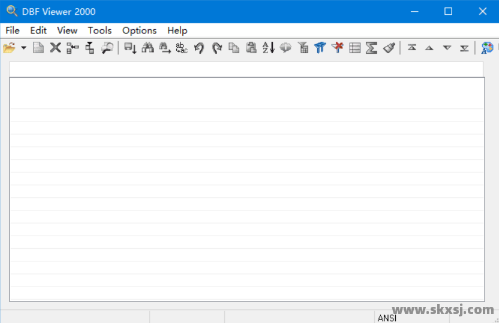Open the File menu
This screenshot has width=499, height=323.
pos(13,31)
